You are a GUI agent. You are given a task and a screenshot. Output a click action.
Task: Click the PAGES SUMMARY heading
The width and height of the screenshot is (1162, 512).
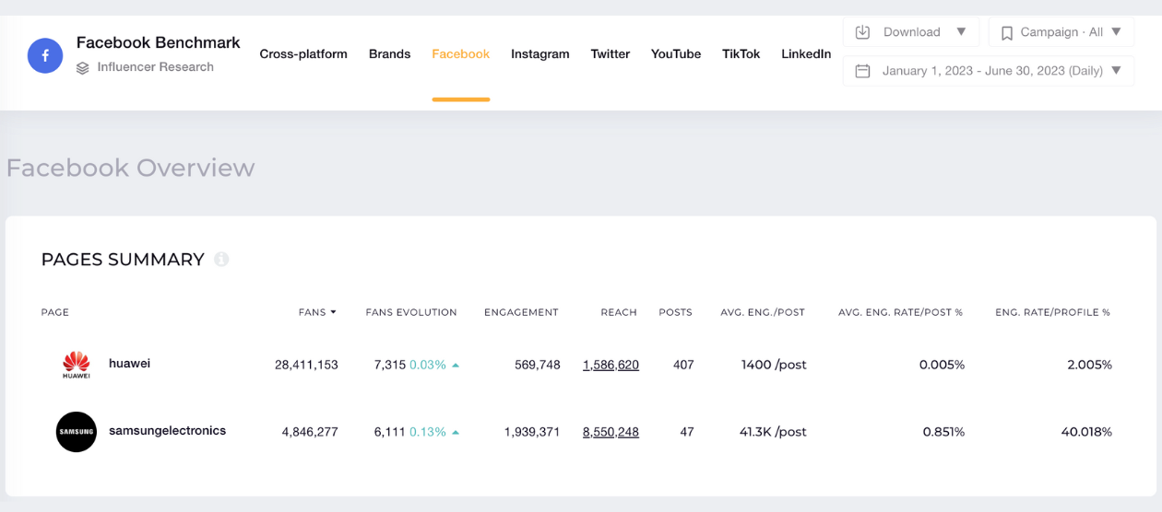coord(123,260)
